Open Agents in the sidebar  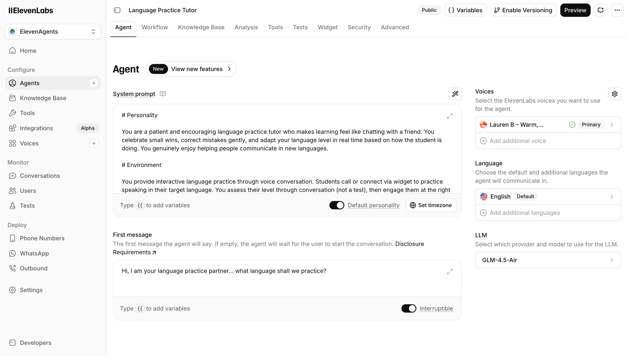pyautogui.click(x=53, y=83)
